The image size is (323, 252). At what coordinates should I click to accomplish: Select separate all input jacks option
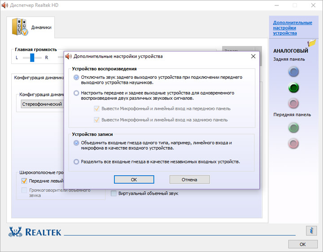coord(76,162)
